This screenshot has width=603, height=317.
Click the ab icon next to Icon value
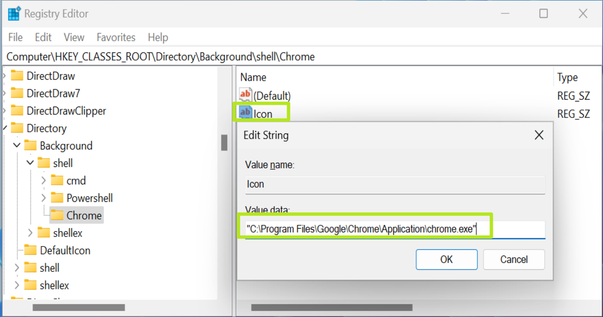click(245, 113)
